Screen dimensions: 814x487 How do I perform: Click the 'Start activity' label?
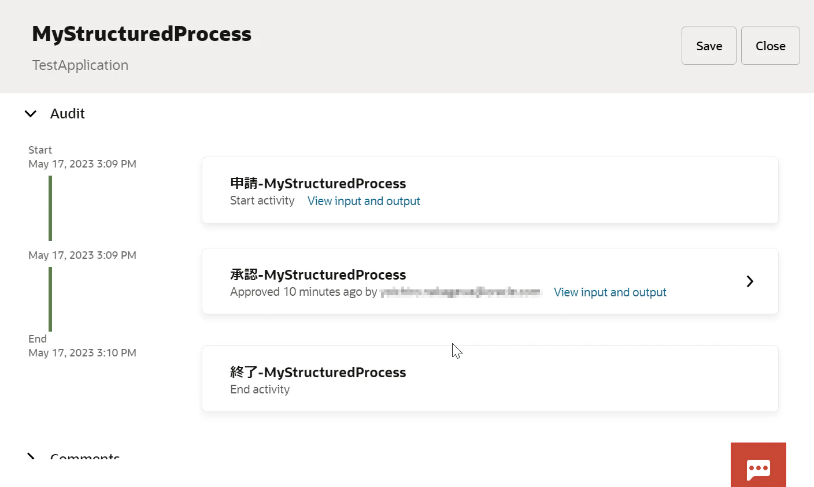pyautogui.click(x=262, y=200)
